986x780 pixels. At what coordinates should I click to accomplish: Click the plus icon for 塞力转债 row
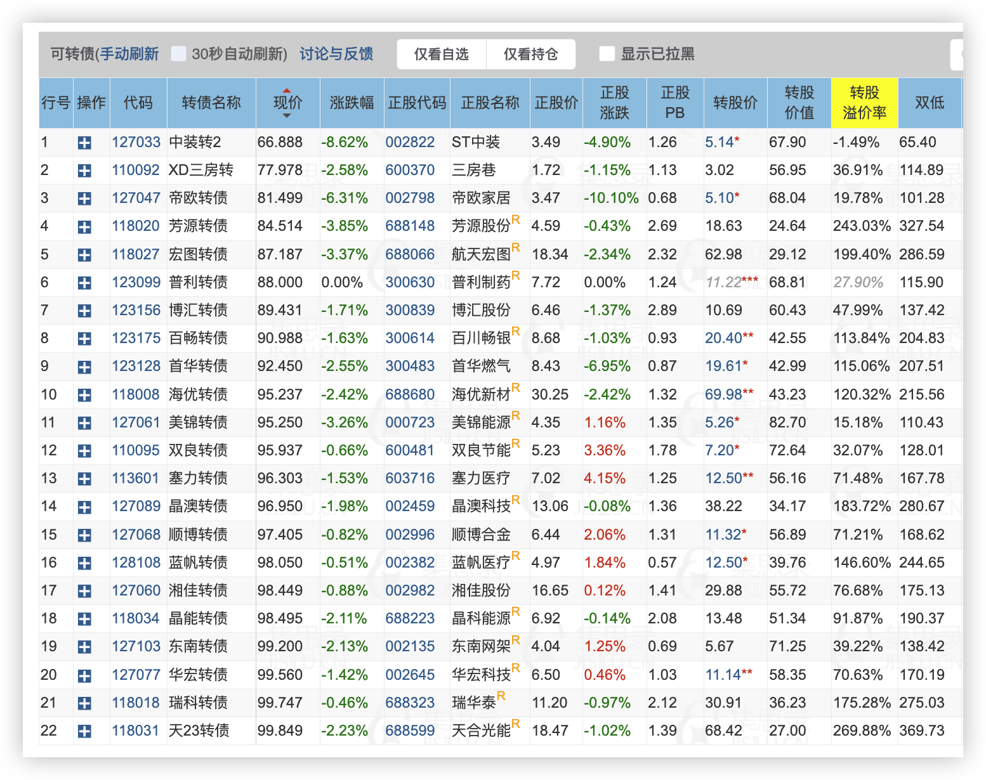click(x=84, y=479)
